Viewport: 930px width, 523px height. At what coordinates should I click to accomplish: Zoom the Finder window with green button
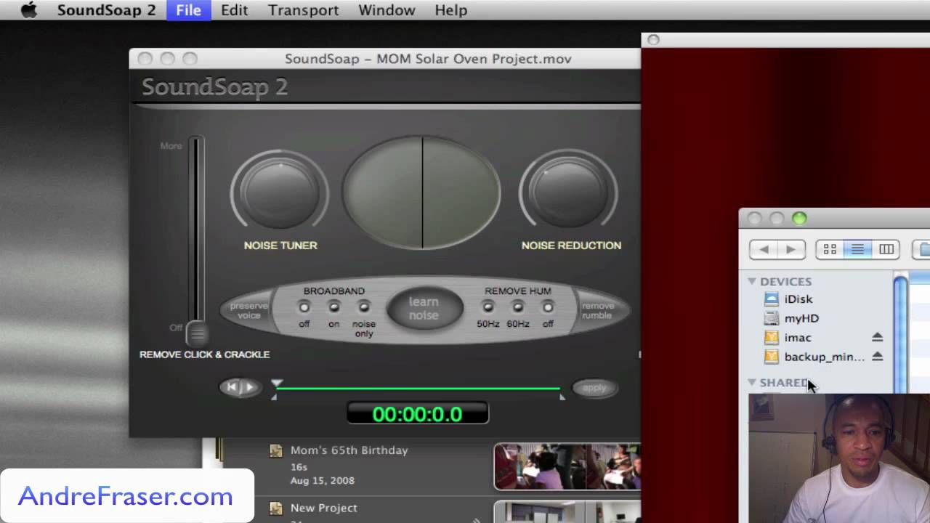[799, 219]
